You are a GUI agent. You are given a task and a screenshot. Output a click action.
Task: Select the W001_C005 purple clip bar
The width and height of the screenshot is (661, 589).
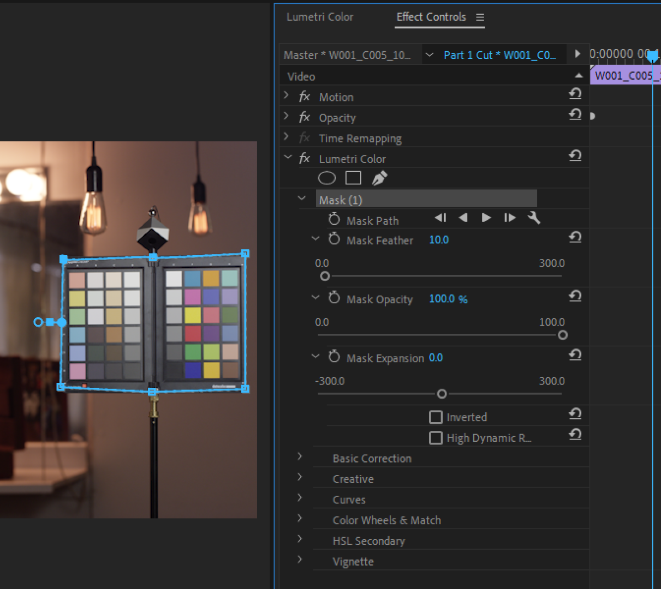pyautogui.click(x=626, y=75)
